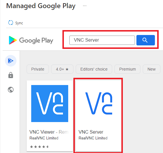The image size is (163, 153).
Task: Apply the Private filter chip
Action: pyautogui.click(x=38, y=69)
